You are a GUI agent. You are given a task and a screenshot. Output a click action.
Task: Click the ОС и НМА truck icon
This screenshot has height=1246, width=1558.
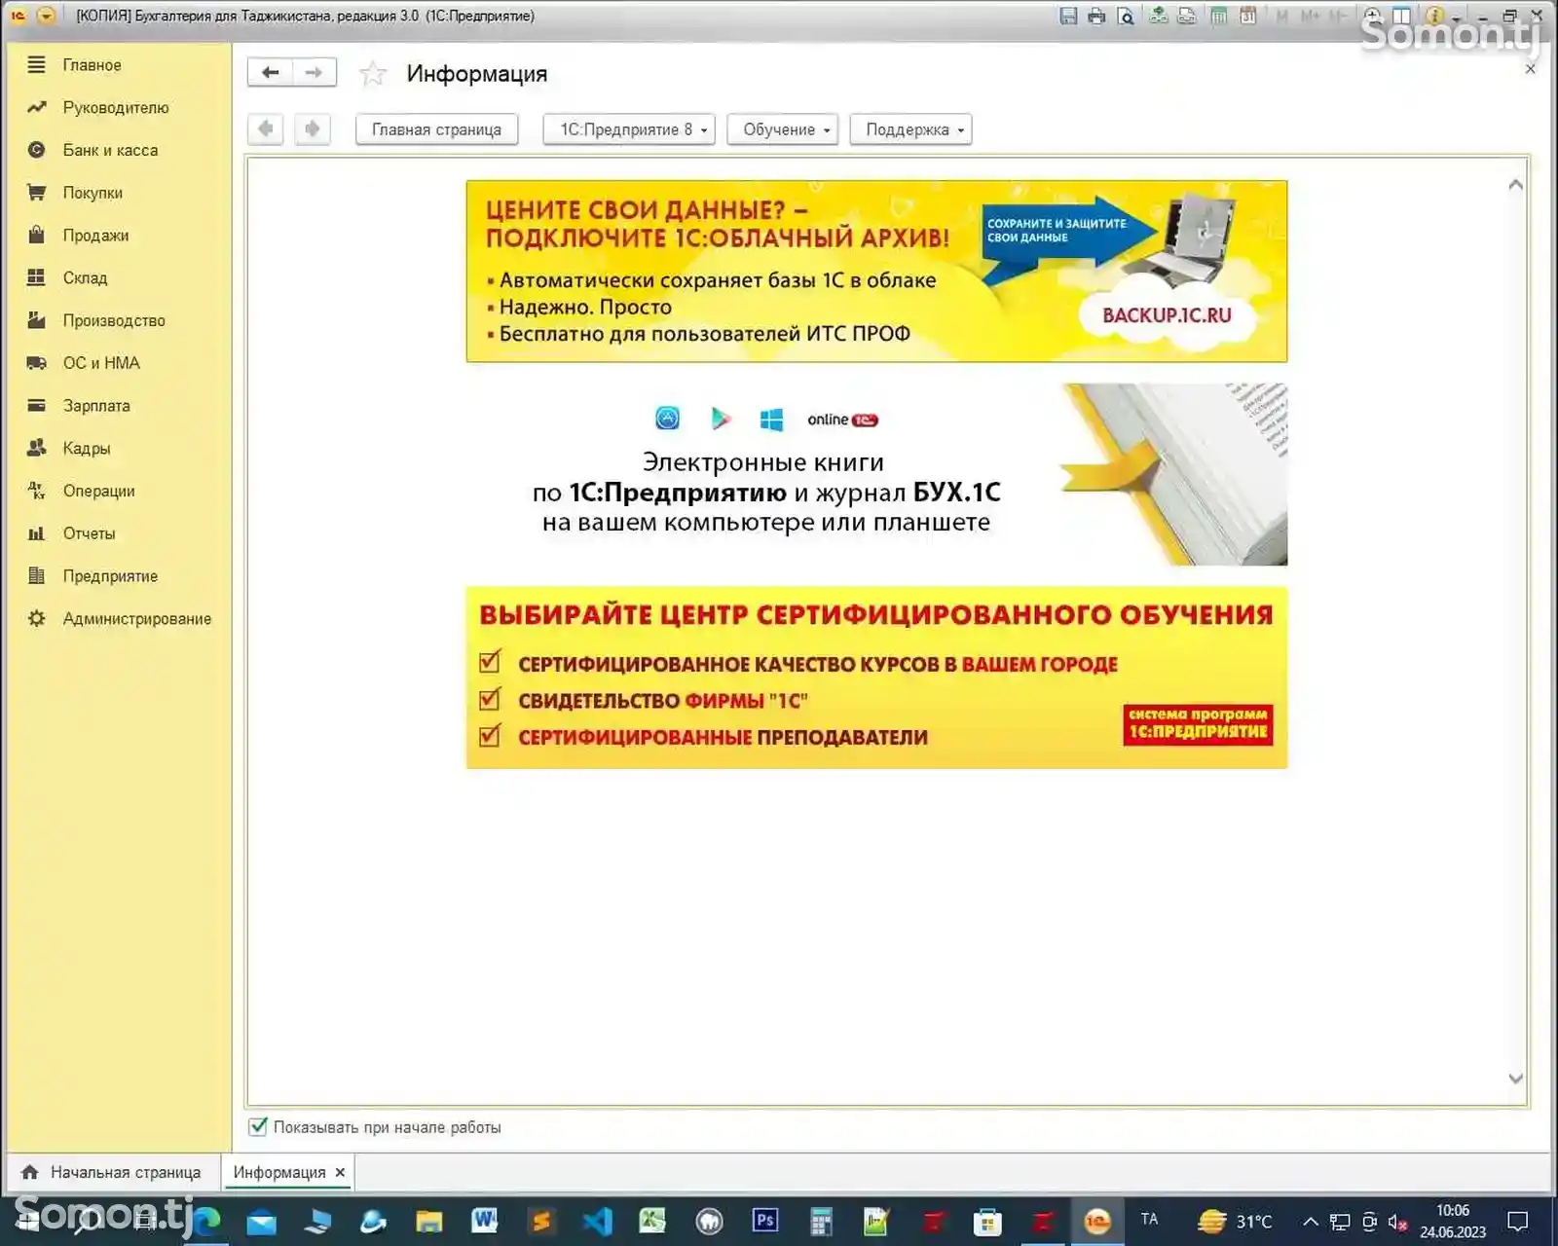pos(37,363)
